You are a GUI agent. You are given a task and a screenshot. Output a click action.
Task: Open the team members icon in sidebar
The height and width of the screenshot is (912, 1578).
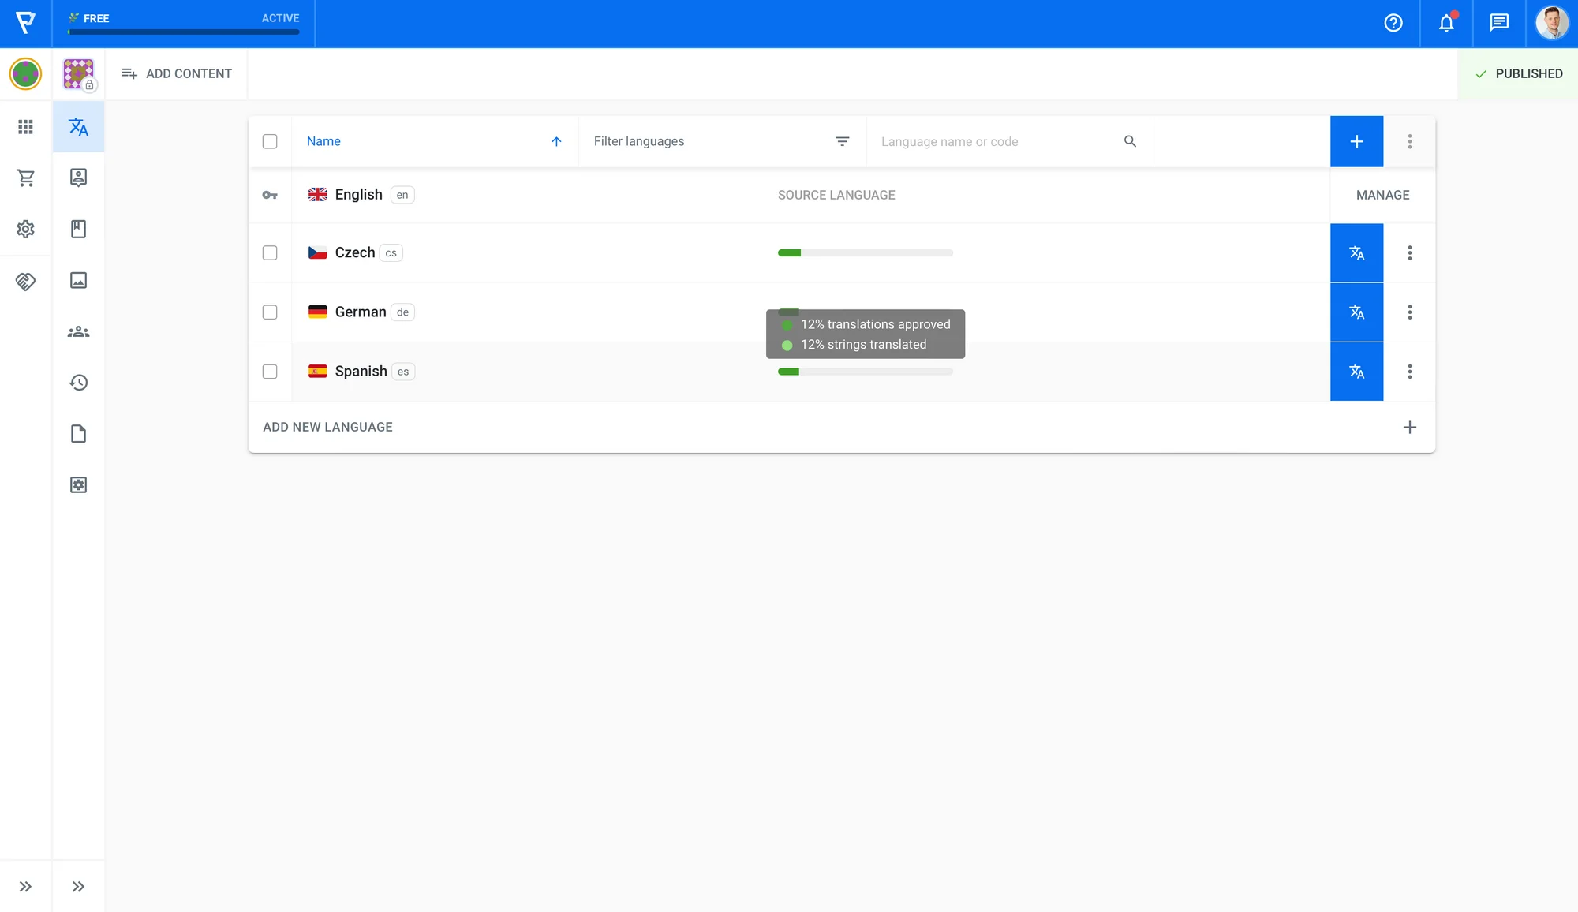click(x=78, y=332)
